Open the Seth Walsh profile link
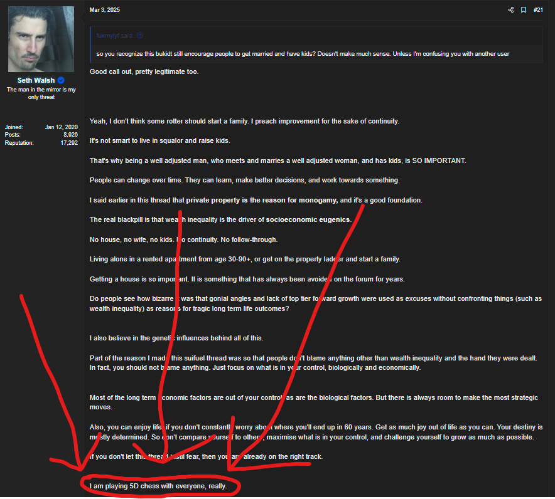The width and height of the screenshot is (555, 499). click(36, 80)
